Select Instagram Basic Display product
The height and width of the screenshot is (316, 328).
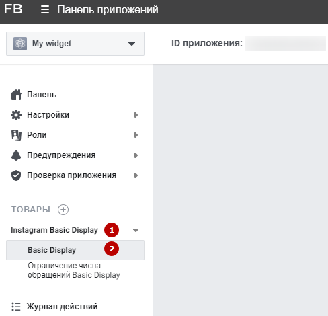(x=54, y=230)
